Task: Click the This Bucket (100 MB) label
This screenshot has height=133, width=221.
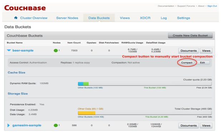Action: (x=155, y=88)
